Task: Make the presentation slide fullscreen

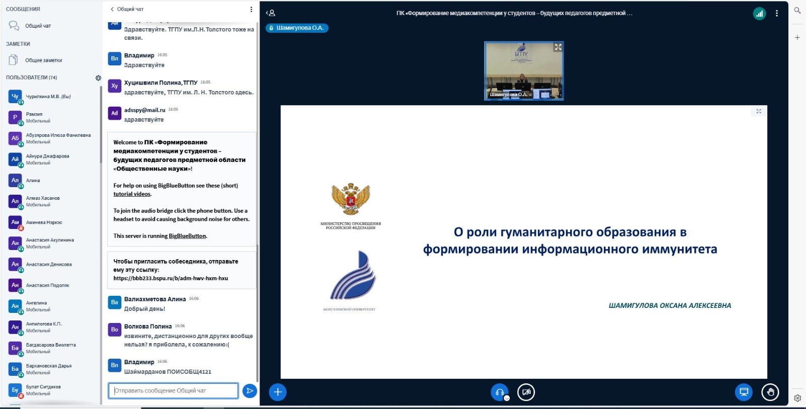Action: [x=759, y=111]
